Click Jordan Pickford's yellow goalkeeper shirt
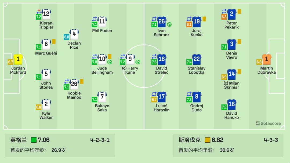290x163 pixels. (18, 59)
